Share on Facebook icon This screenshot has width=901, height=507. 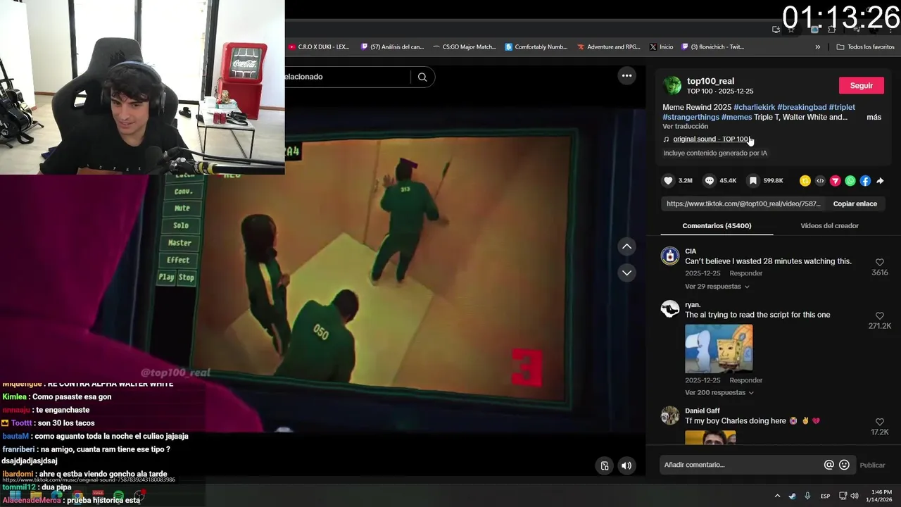(x=865, y=181)
